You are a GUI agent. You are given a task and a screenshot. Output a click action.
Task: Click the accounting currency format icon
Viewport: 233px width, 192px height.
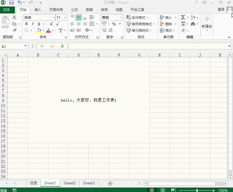click(x=104, y=24)
